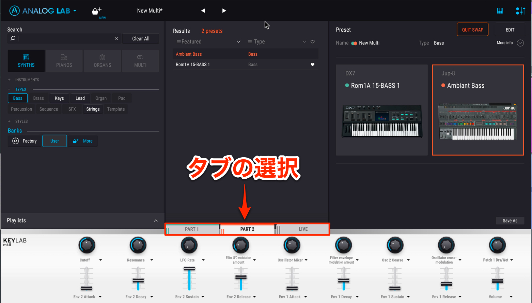Click the Cutoff knob

[x=87, y=245]
